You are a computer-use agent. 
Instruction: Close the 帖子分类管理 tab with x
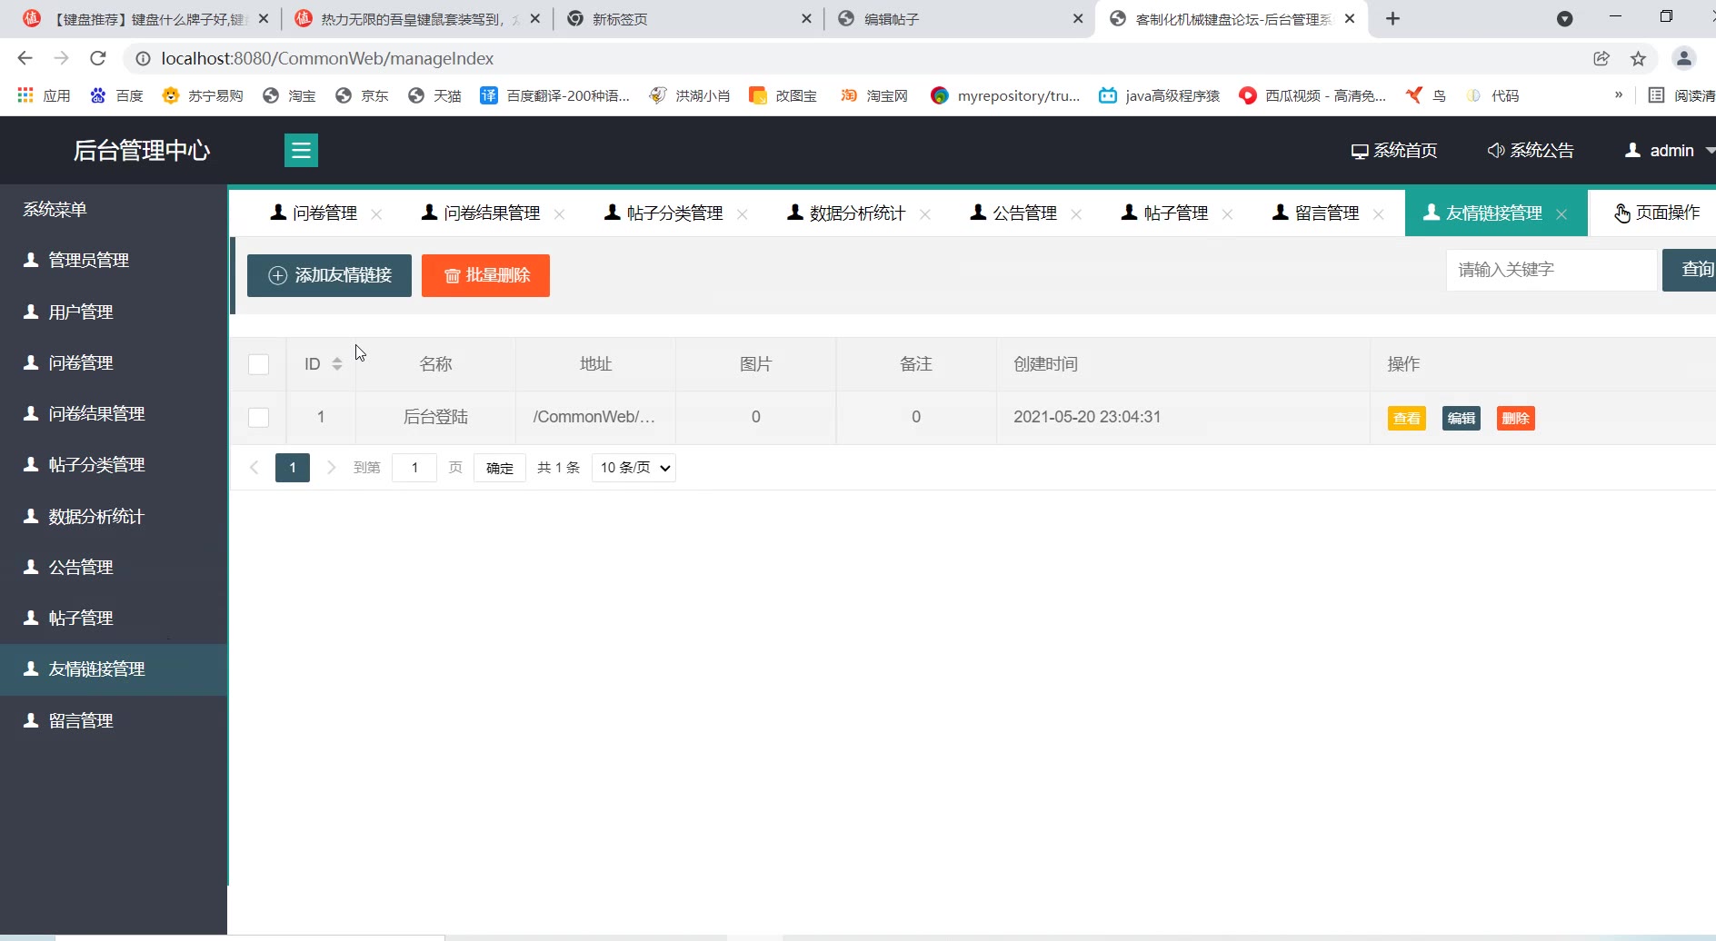click(x=743, y=214)
